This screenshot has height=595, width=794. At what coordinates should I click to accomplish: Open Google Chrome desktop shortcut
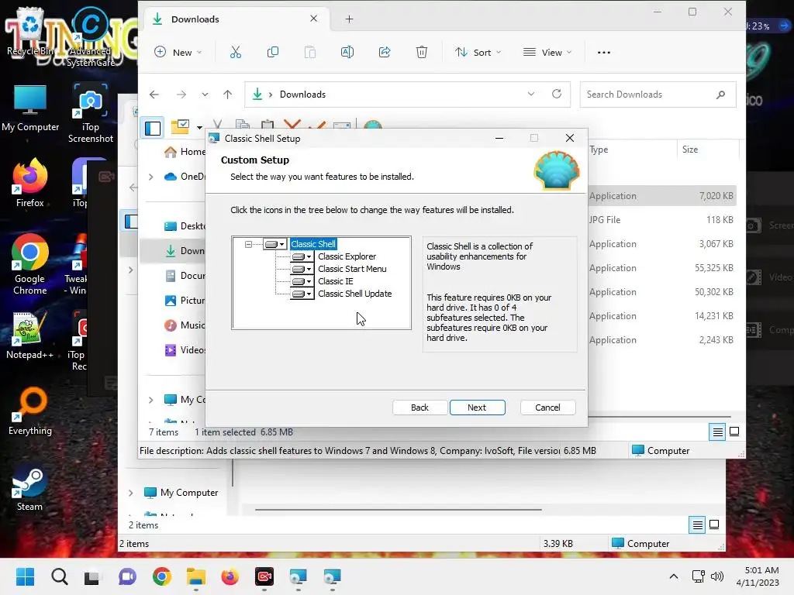pos(30,265)
